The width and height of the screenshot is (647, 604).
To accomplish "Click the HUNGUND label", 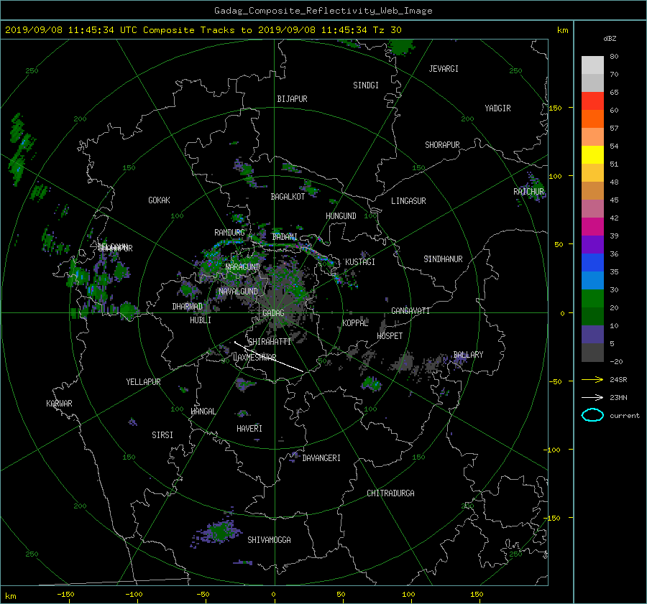I will [341, 216].
